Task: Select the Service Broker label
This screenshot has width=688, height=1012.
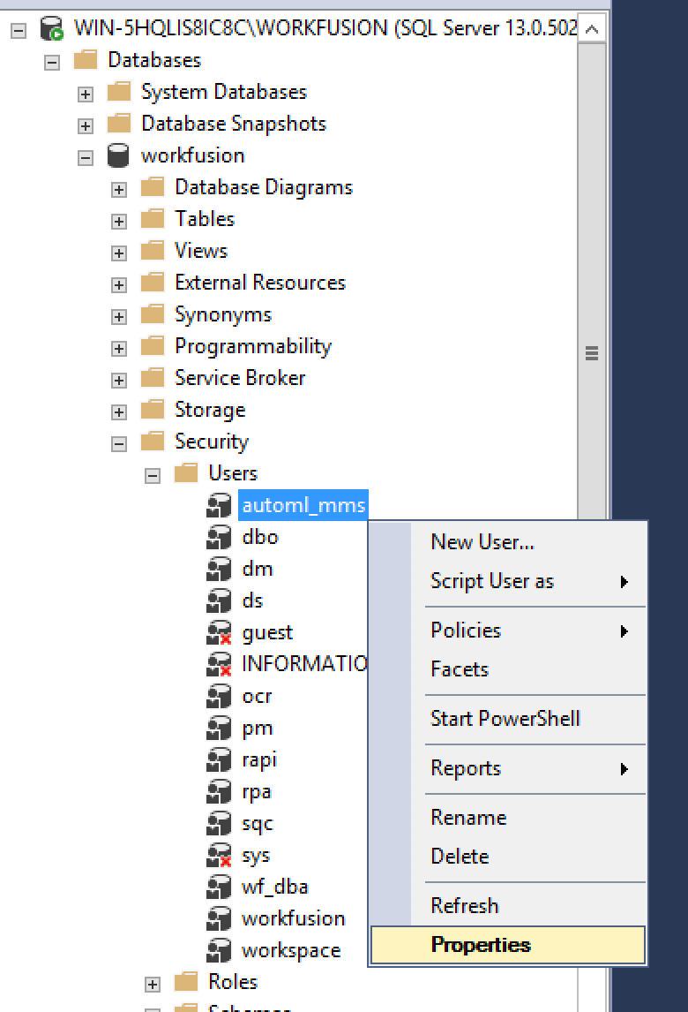Action: [240, 378]
